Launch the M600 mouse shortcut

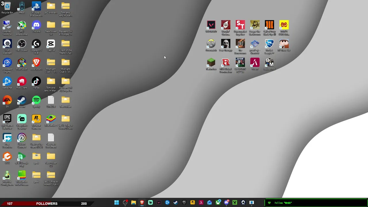pos(22,8)
